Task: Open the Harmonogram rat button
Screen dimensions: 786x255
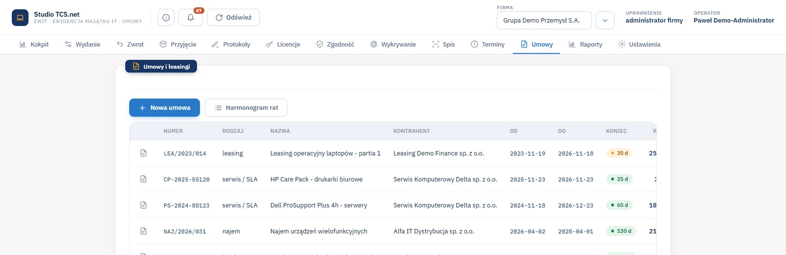Action: click(246, 108)
